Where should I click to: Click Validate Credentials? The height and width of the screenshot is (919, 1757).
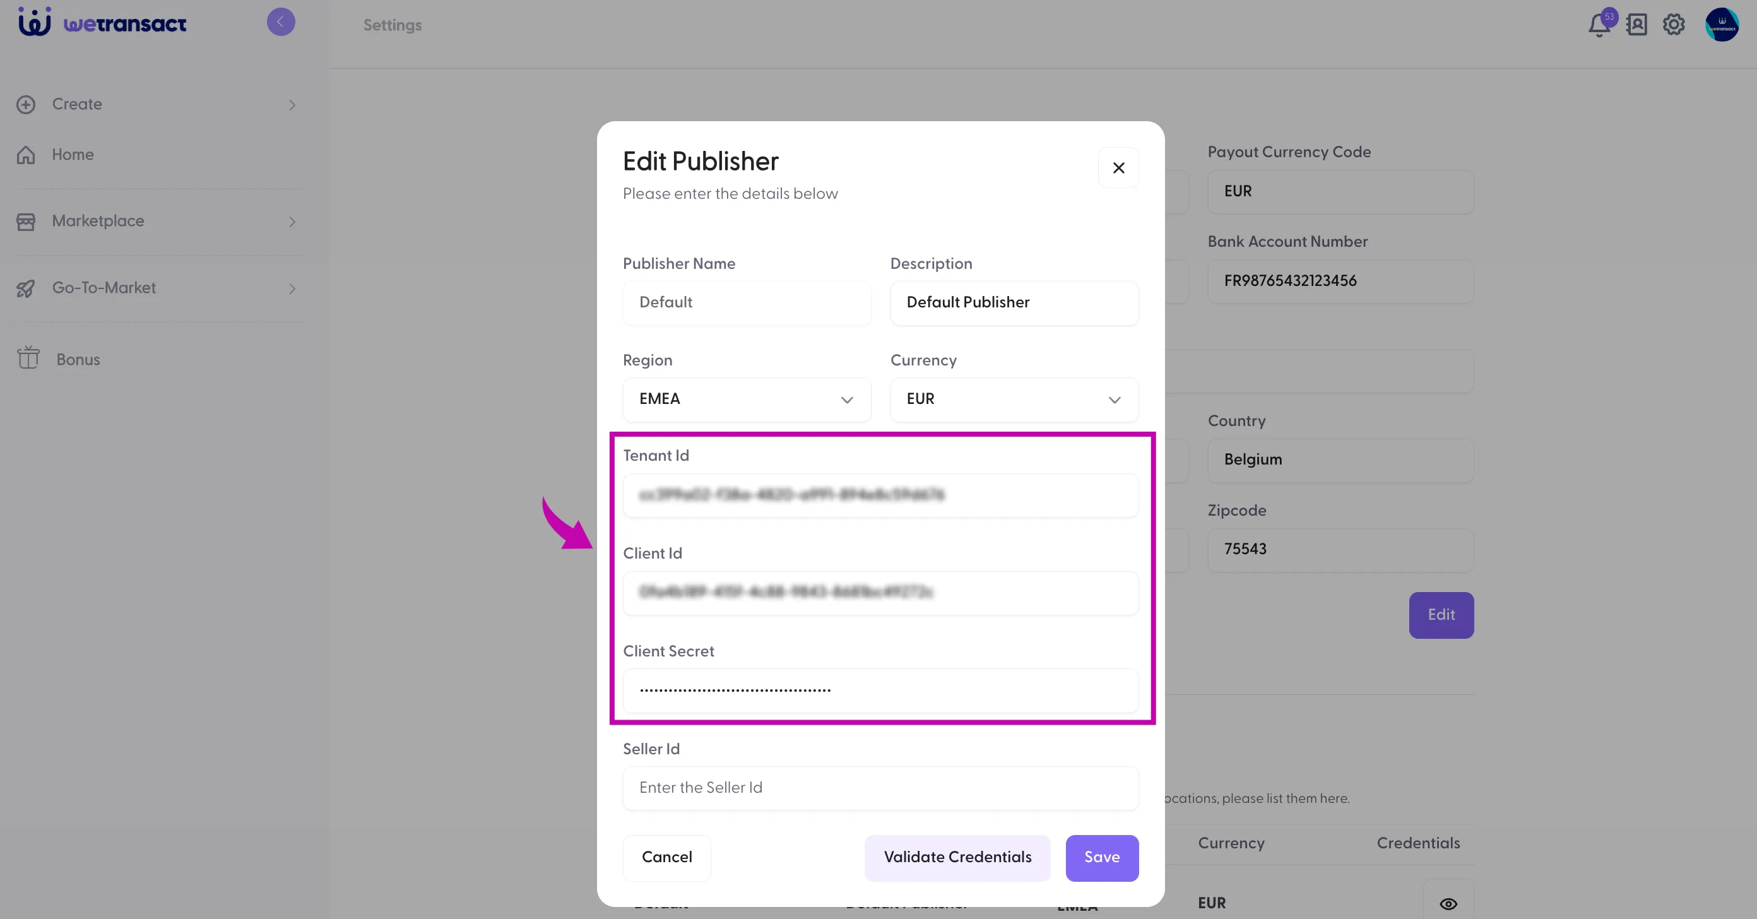click(x=957, y=858)
